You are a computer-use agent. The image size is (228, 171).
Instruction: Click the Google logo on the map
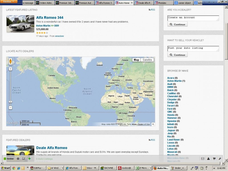click(x=13, y=123)
